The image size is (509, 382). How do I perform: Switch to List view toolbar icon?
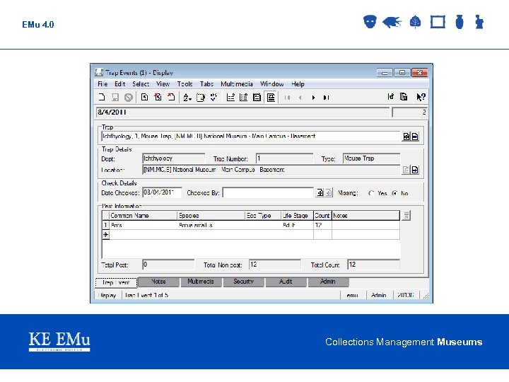[230, 97]
